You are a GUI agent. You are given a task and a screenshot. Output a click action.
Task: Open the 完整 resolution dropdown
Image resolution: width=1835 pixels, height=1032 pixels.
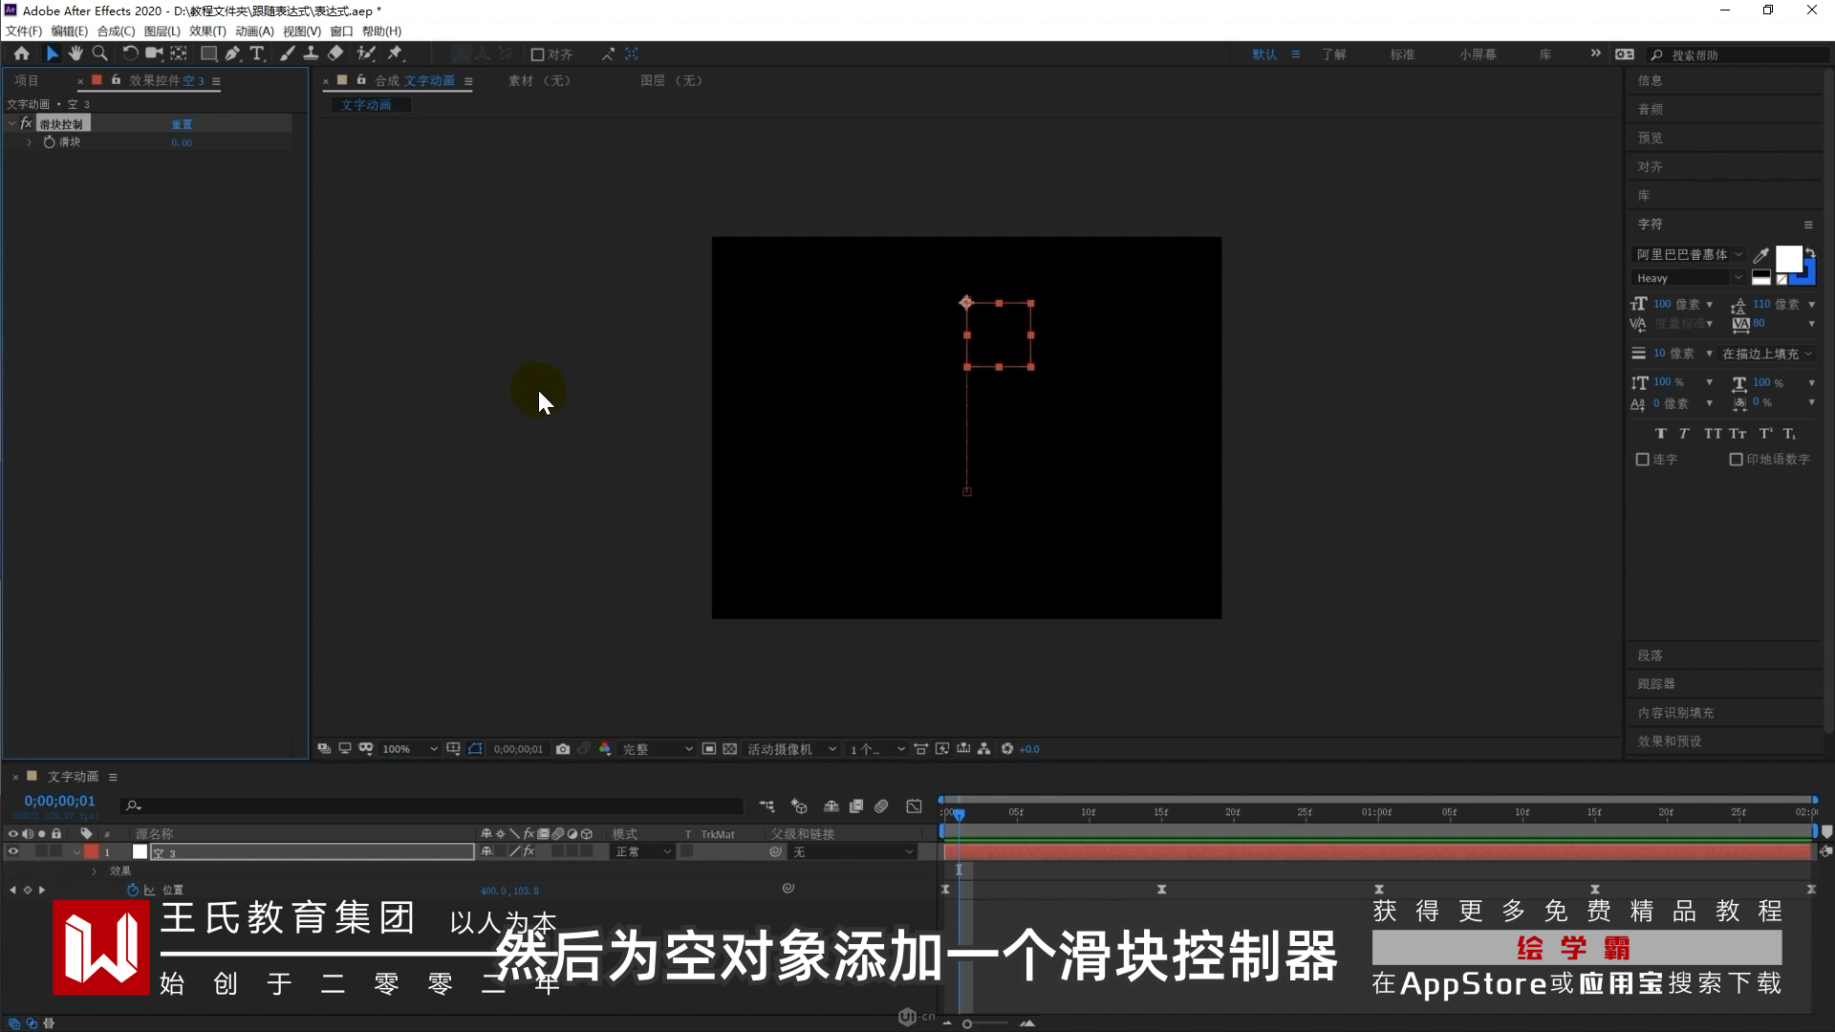tap(657, 749)
